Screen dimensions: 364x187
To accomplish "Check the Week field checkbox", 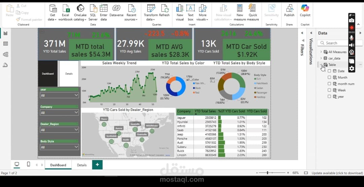I will tap(329, 90).
